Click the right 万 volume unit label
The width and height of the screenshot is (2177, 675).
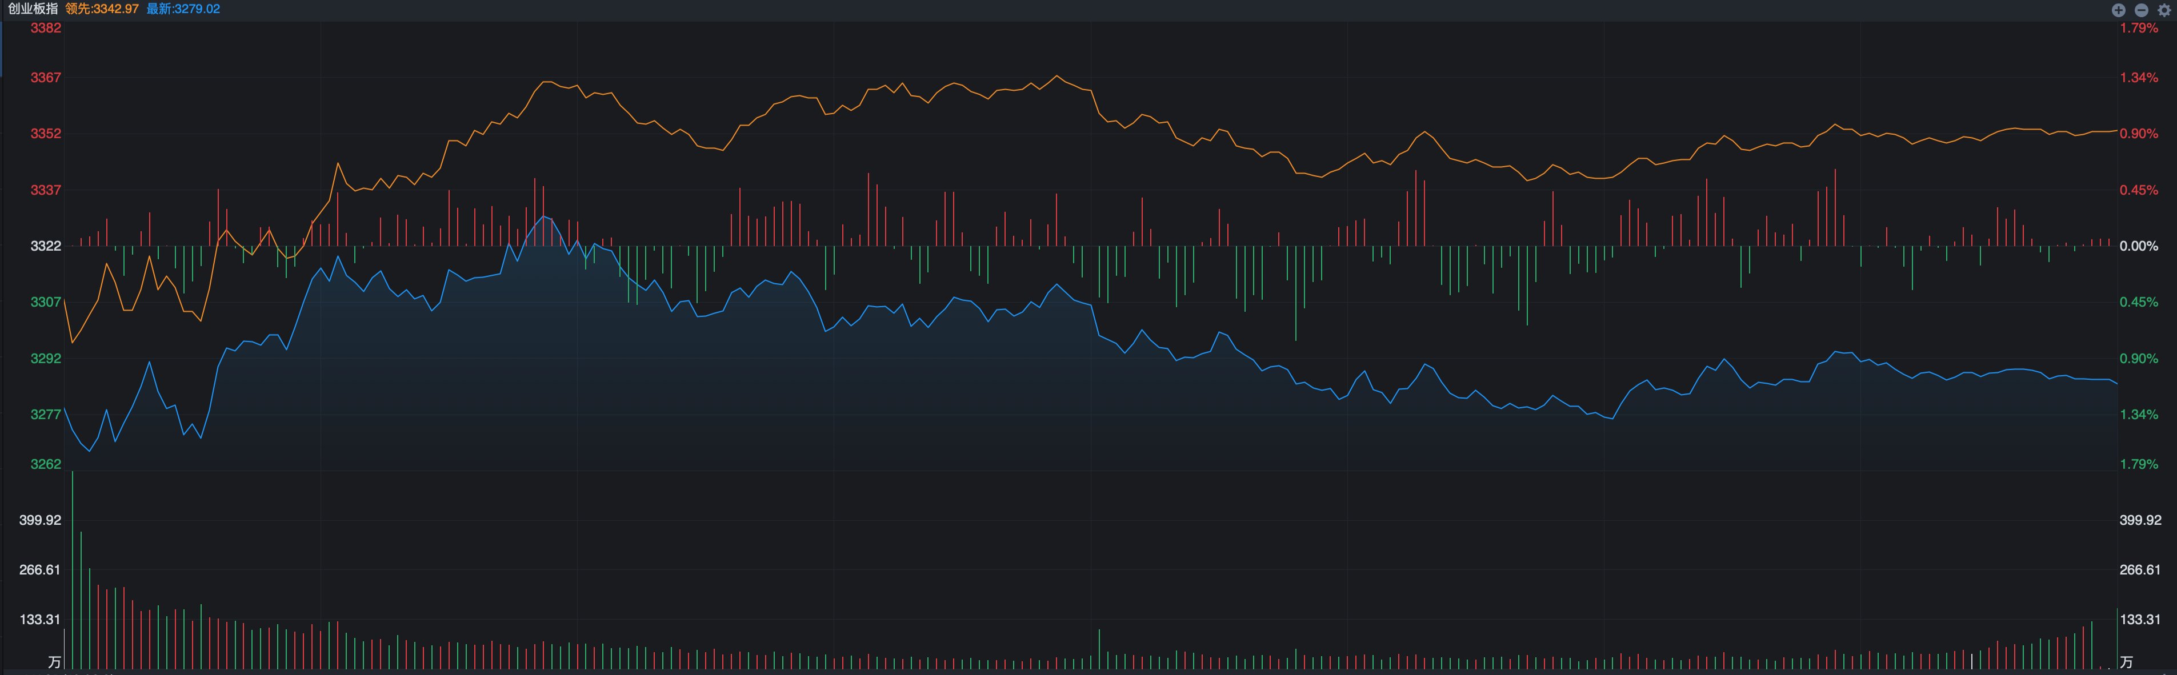tap(2126, 661)
